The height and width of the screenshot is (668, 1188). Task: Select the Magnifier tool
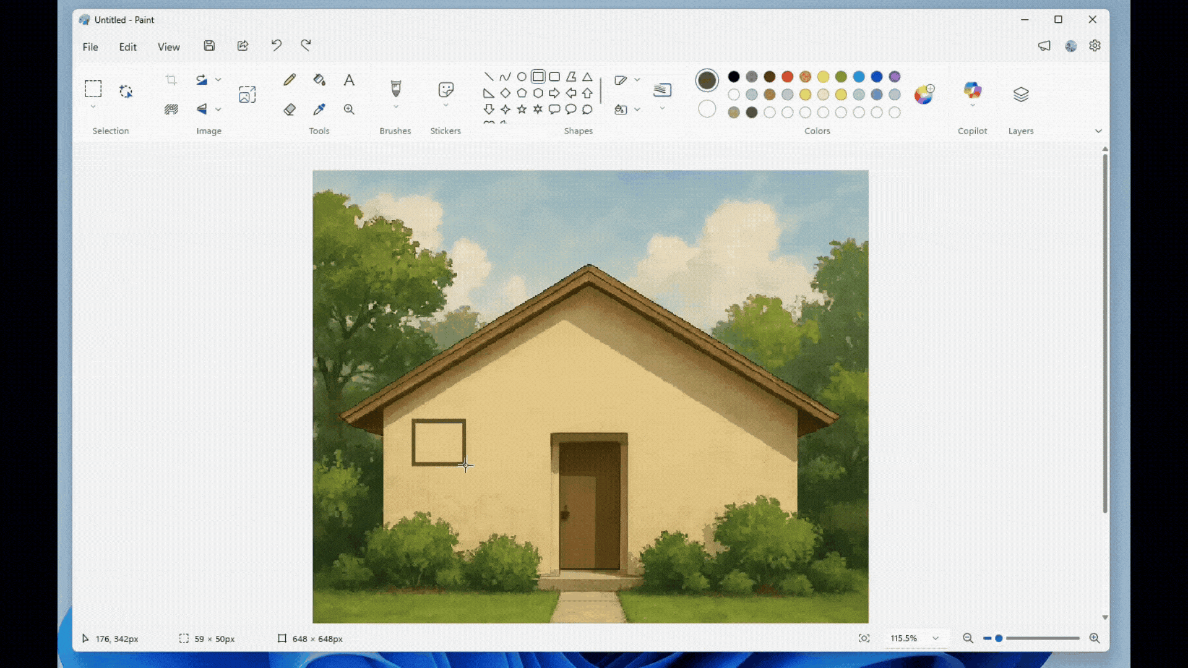(x=349, y=109)
